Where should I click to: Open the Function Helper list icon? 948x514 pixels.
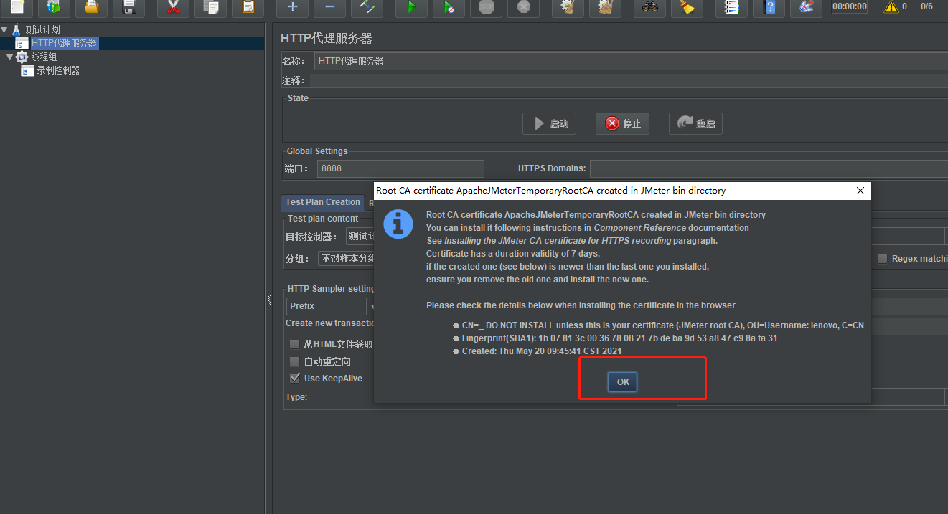point(731,7)
